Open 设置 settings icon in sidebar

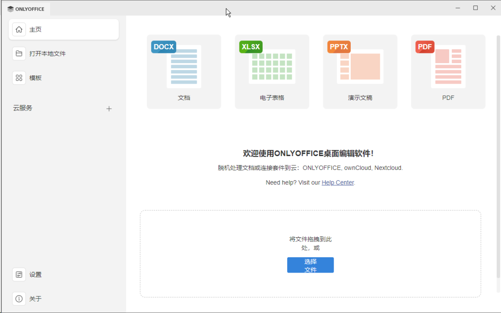pos(19,274)
